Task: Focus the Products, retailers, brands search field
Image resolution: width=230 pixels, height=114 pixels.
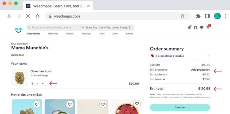Action: (x=54, y=28)
